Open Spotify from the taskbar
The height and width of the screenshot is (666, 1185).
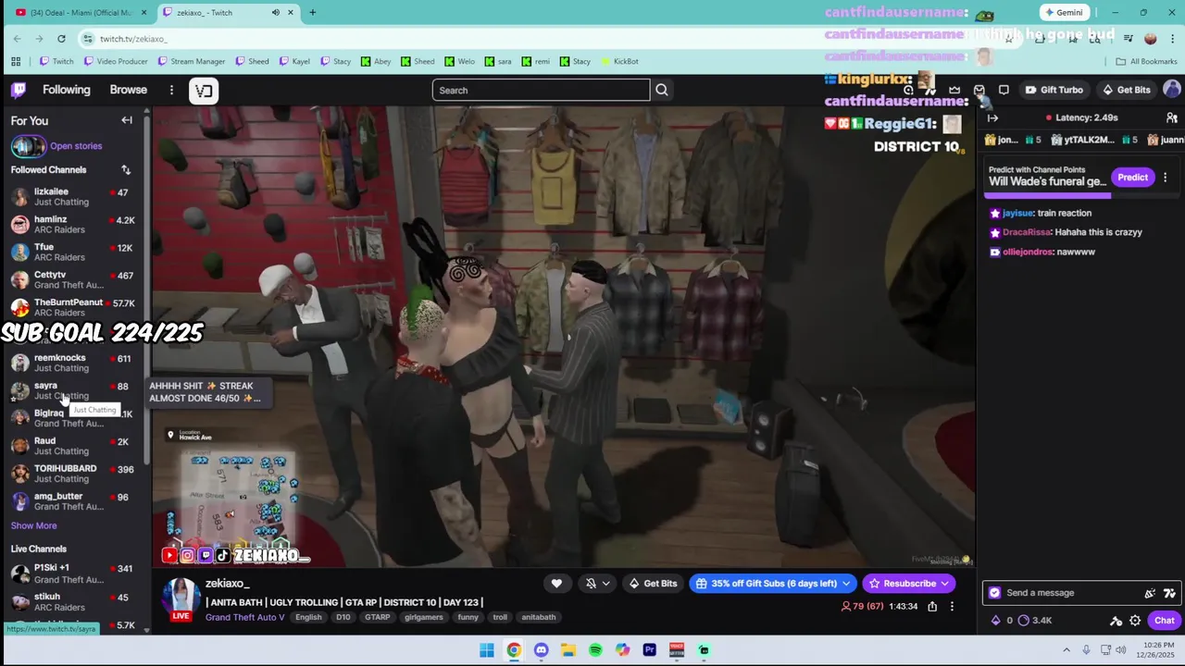(595, 650)
